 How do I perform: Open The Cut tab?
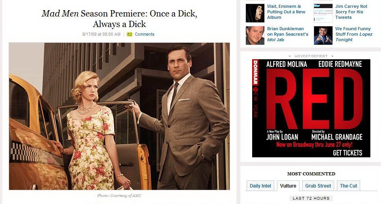[348, 186]
